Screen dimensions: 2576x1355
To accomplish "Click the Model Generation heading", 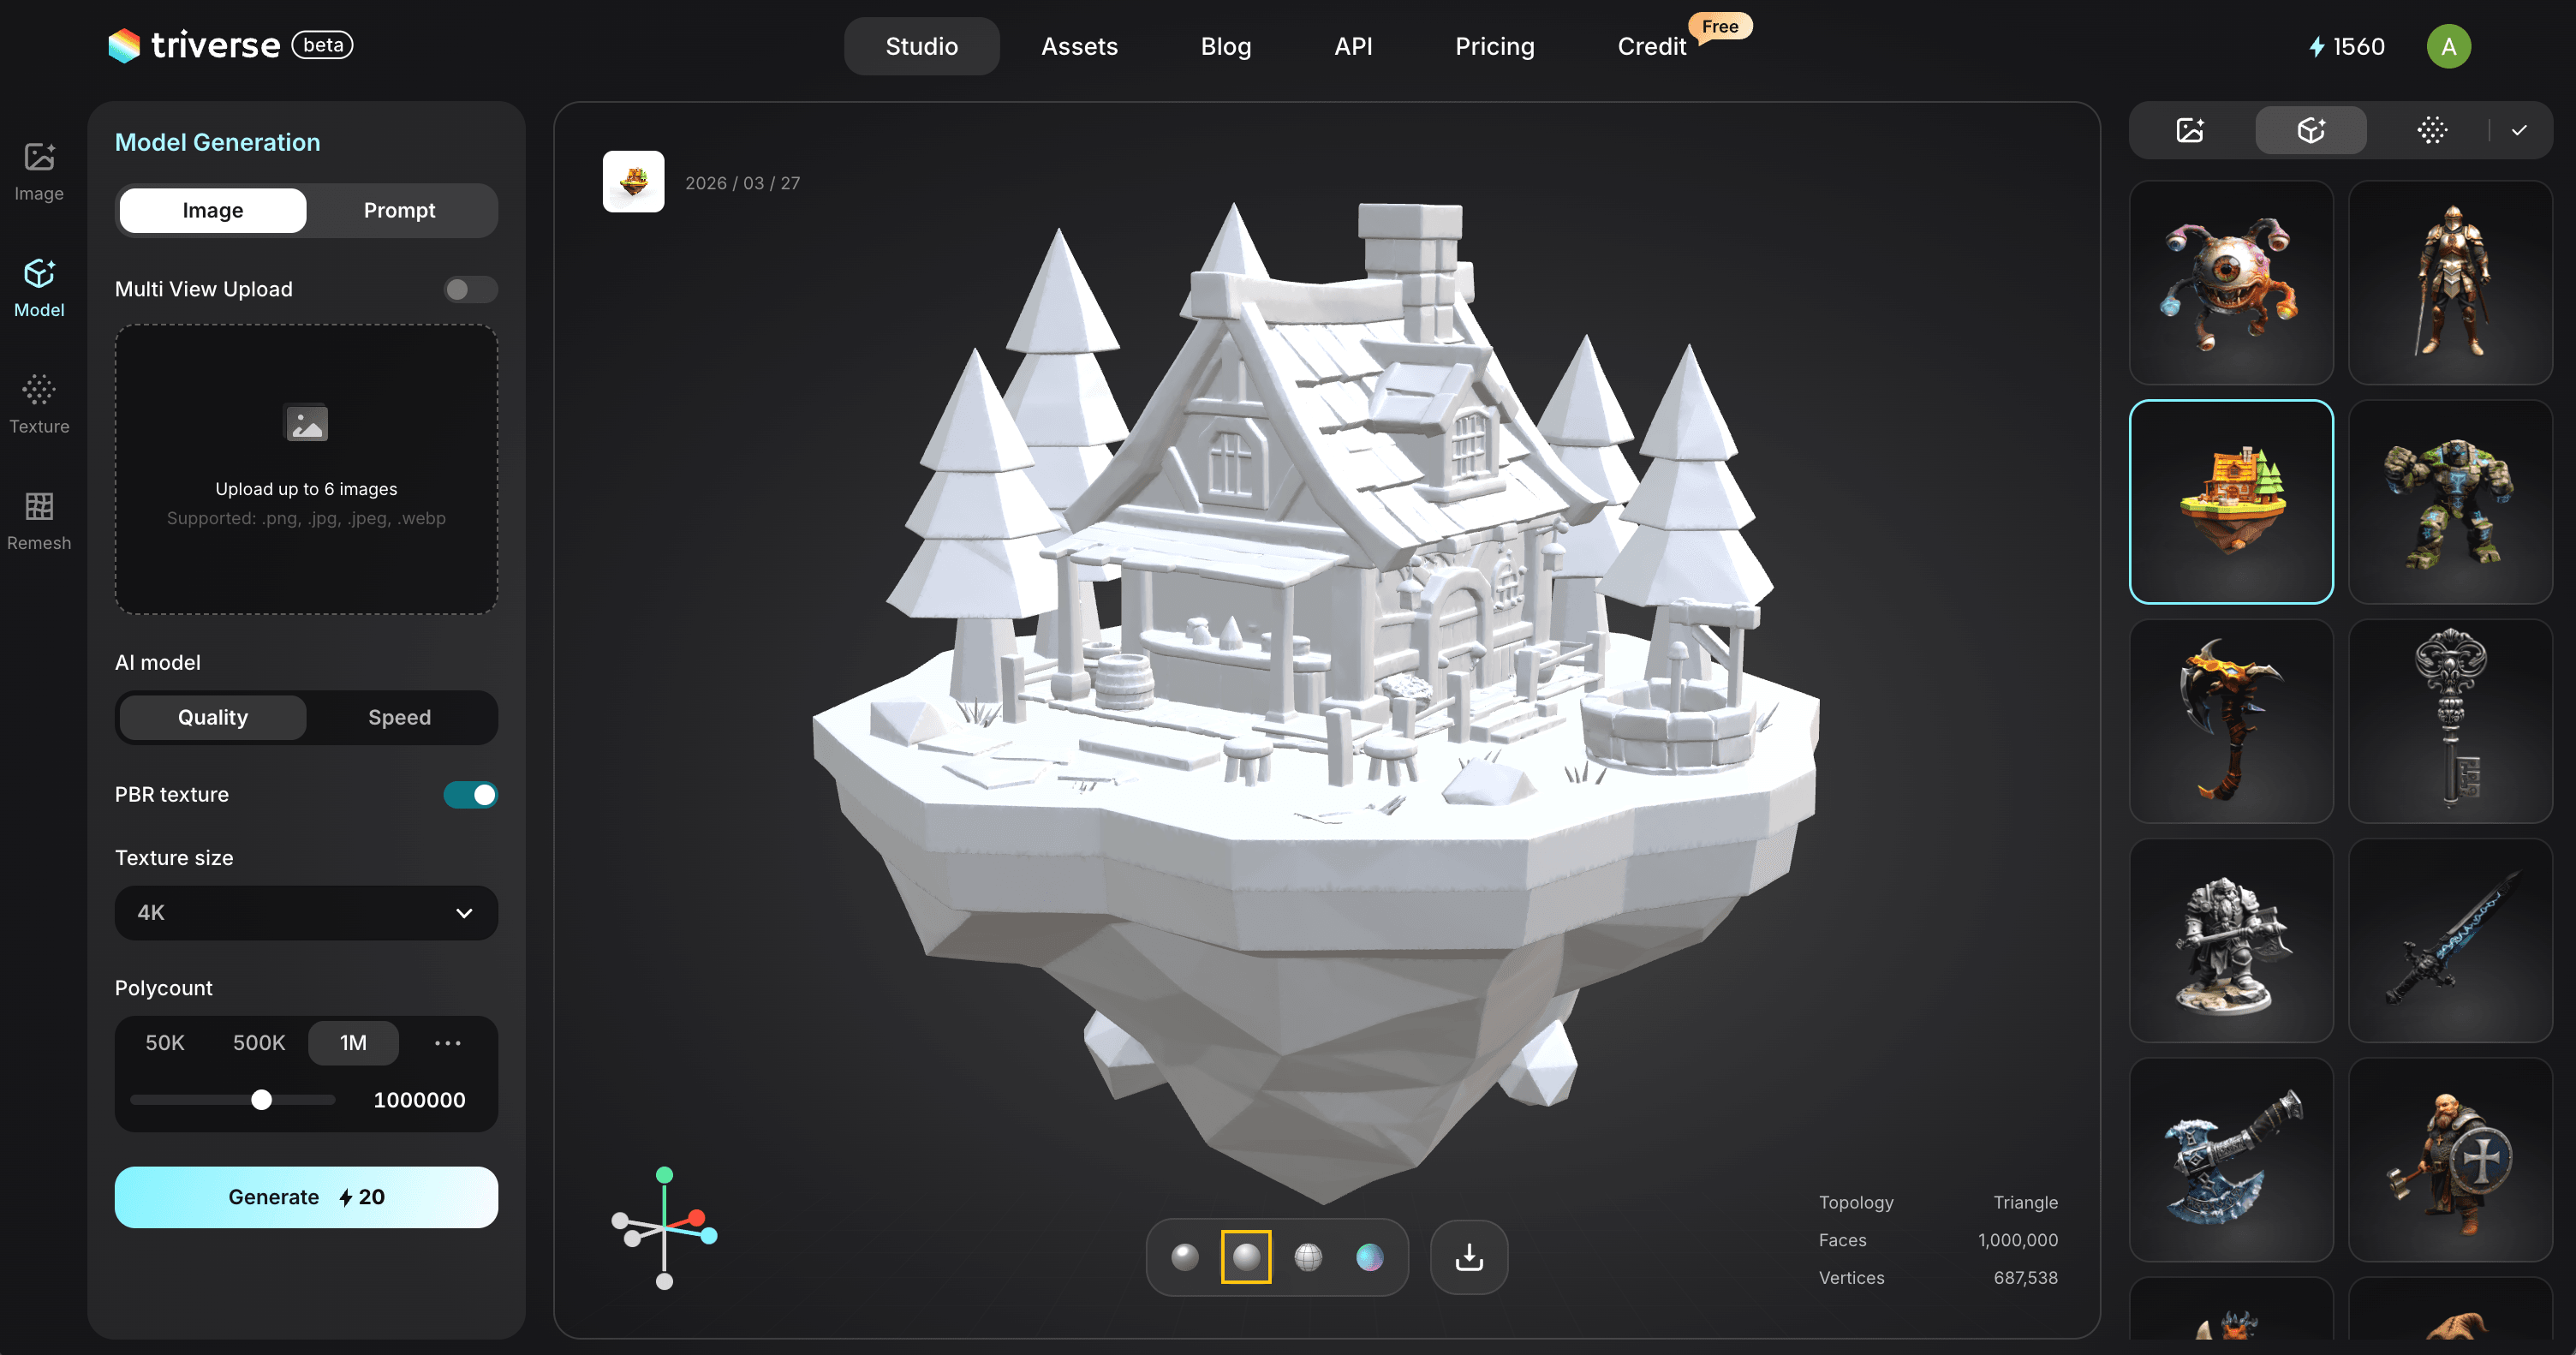I will pyautogui.click(x=217, y=142).
